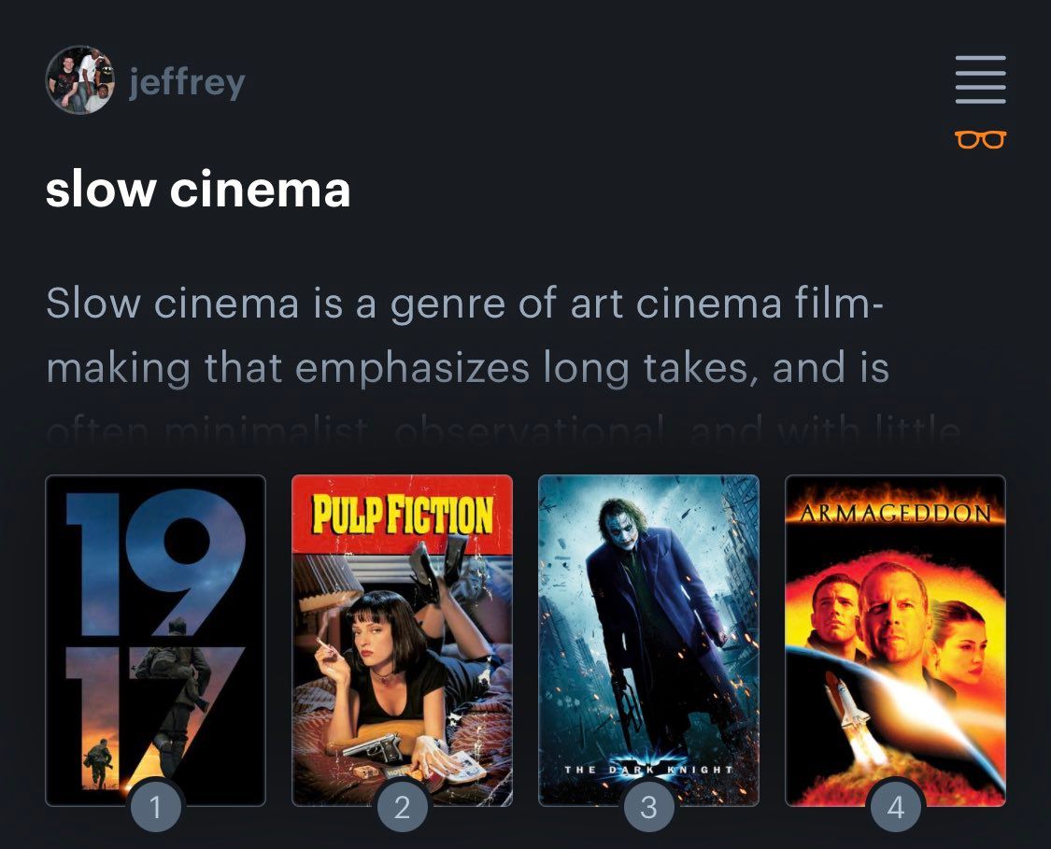Click the yellow Pulp Fiction title text

402,515
